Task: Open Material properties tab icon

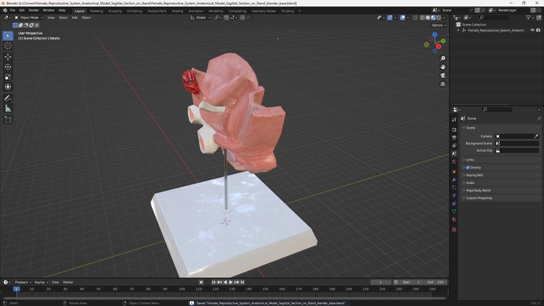Action: [x=454, y=219]
